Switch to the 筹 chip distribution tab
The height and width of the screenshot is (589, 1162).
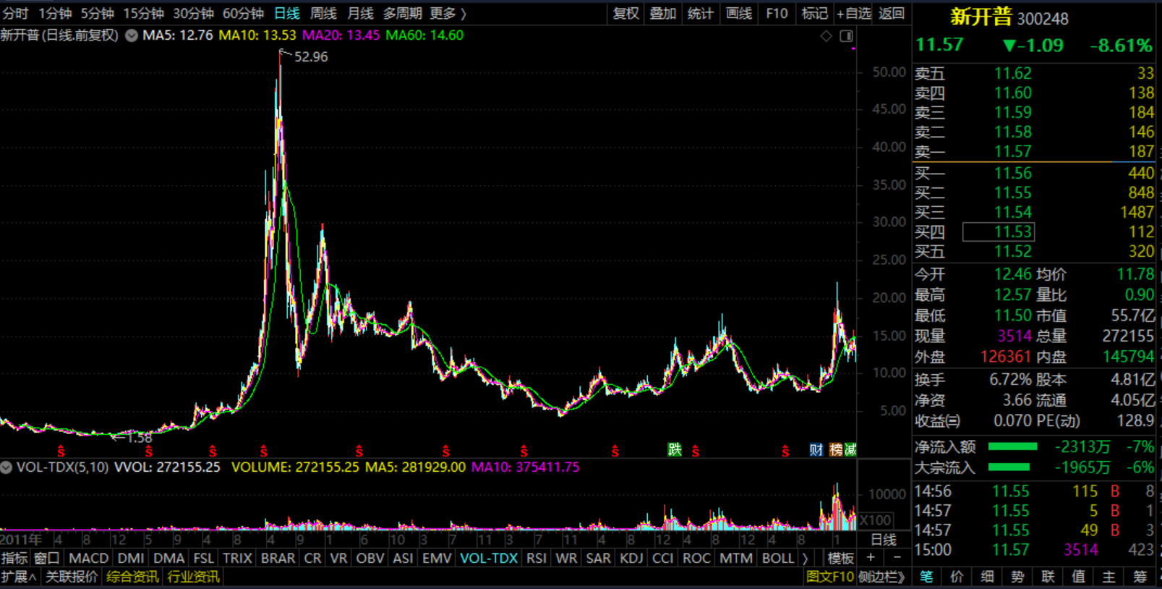pos(1141,577)
